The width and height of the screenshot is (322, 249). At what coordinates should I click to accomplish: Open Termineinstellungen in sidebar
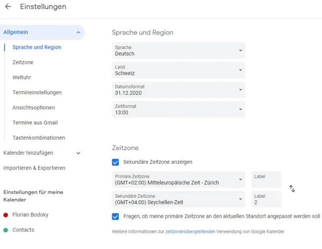pos(37,92)
